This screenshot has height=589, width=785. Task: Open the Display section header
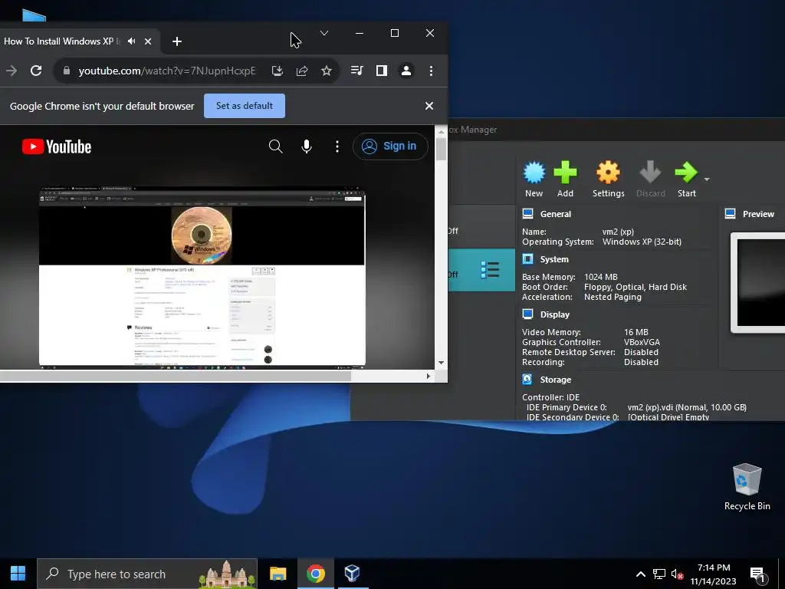(555, 314)
